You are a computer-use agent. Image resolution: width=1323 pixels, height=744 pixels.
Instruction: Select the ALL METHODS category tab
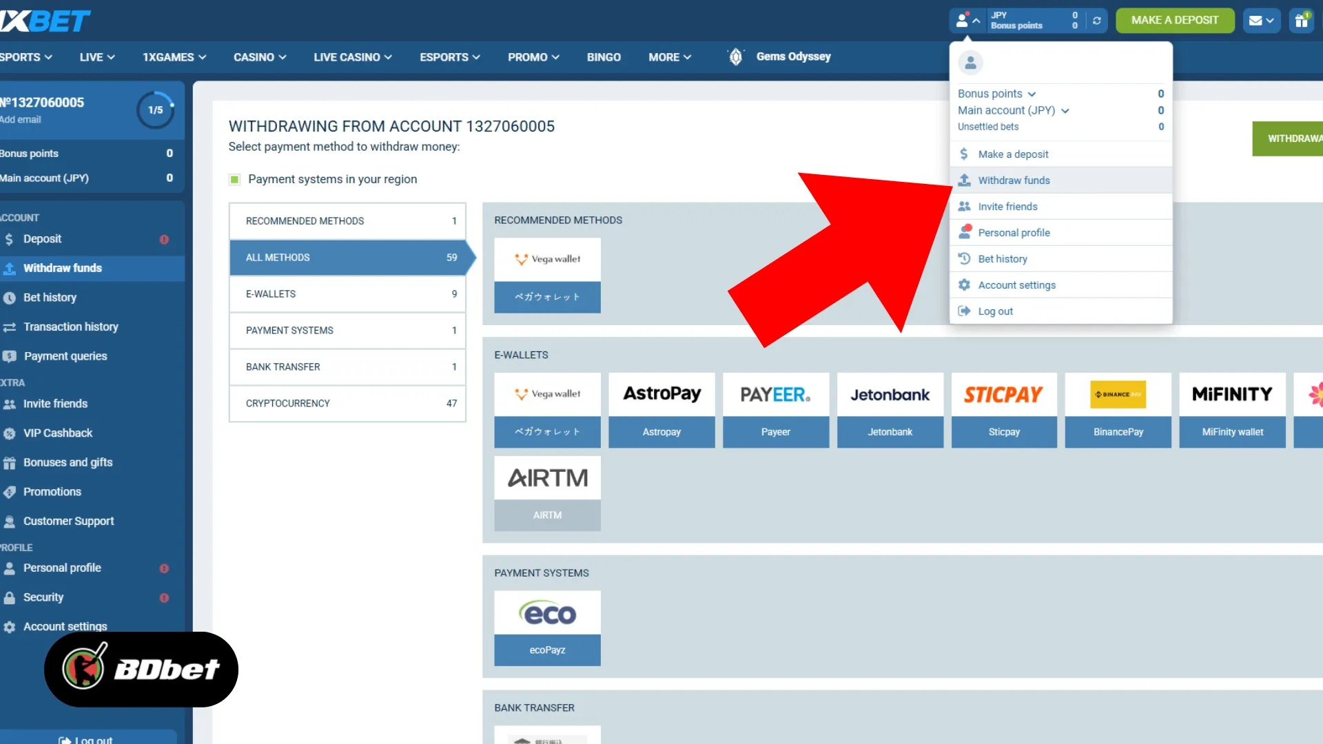coord(348,258)
